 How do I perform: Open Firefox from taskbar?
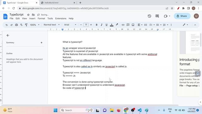119,110
